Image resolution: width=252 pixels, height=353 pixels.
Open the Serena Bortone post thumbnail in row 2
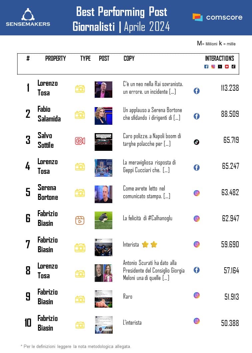click(x=103, y=115)
